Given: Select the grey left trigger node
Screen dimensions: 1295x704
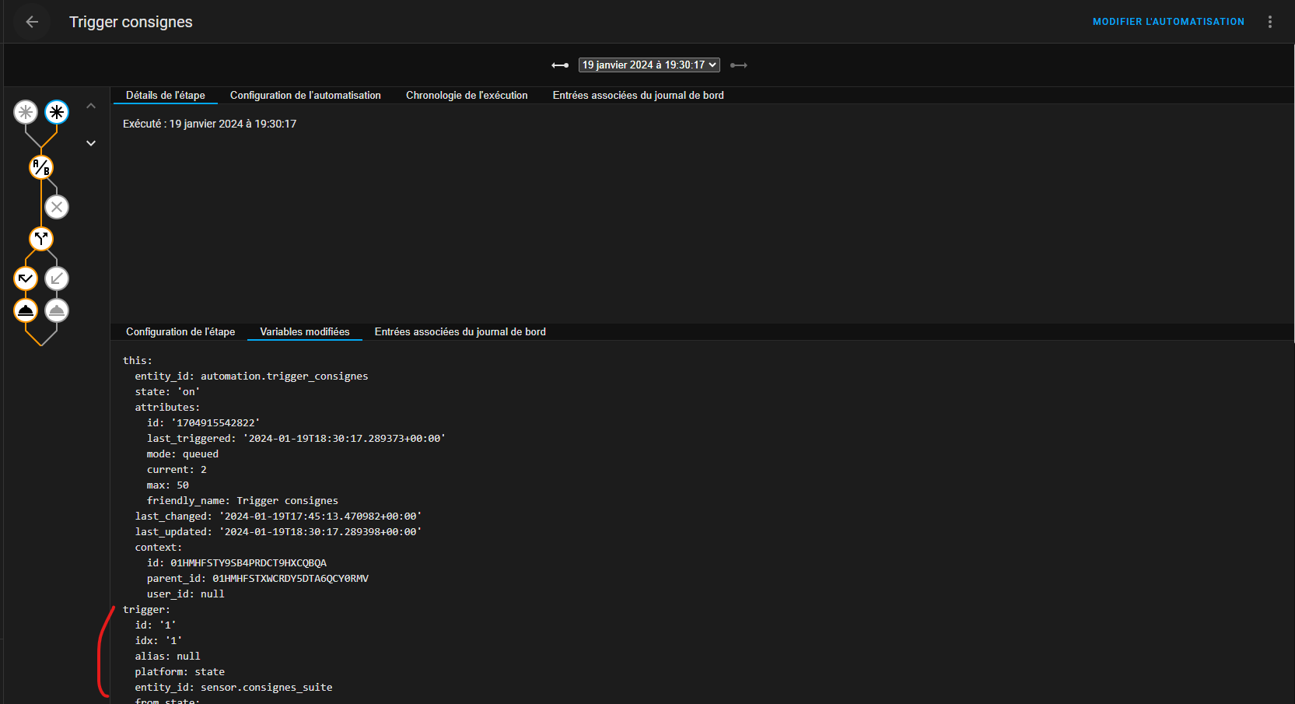Looking at the screenshot, I should tap(26, 111).
